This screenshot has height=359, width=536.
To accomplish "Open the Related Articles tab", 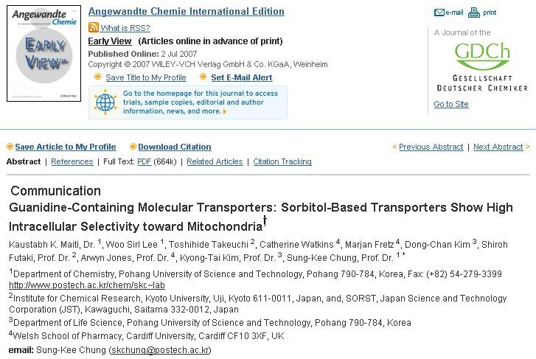I will click(x=215, y=161).
